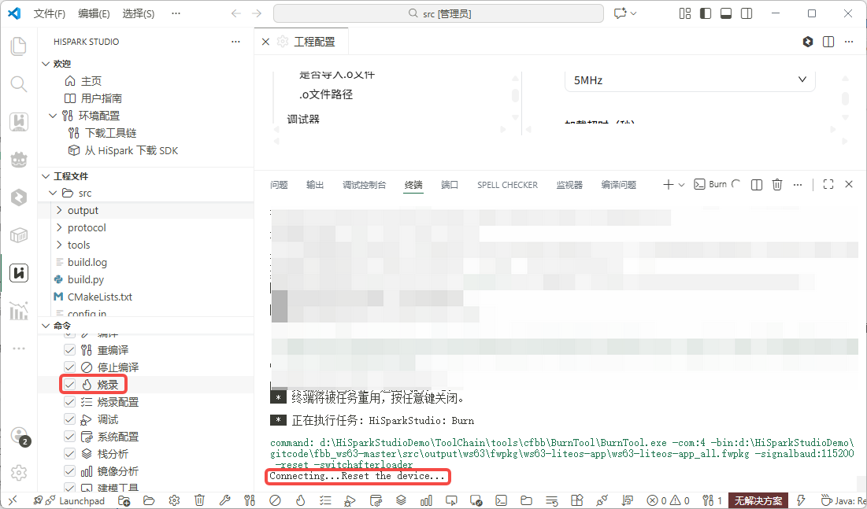Uncheck the 重编译 command checkbox
The width and height of the screenshot is (867, 509).
69,350
